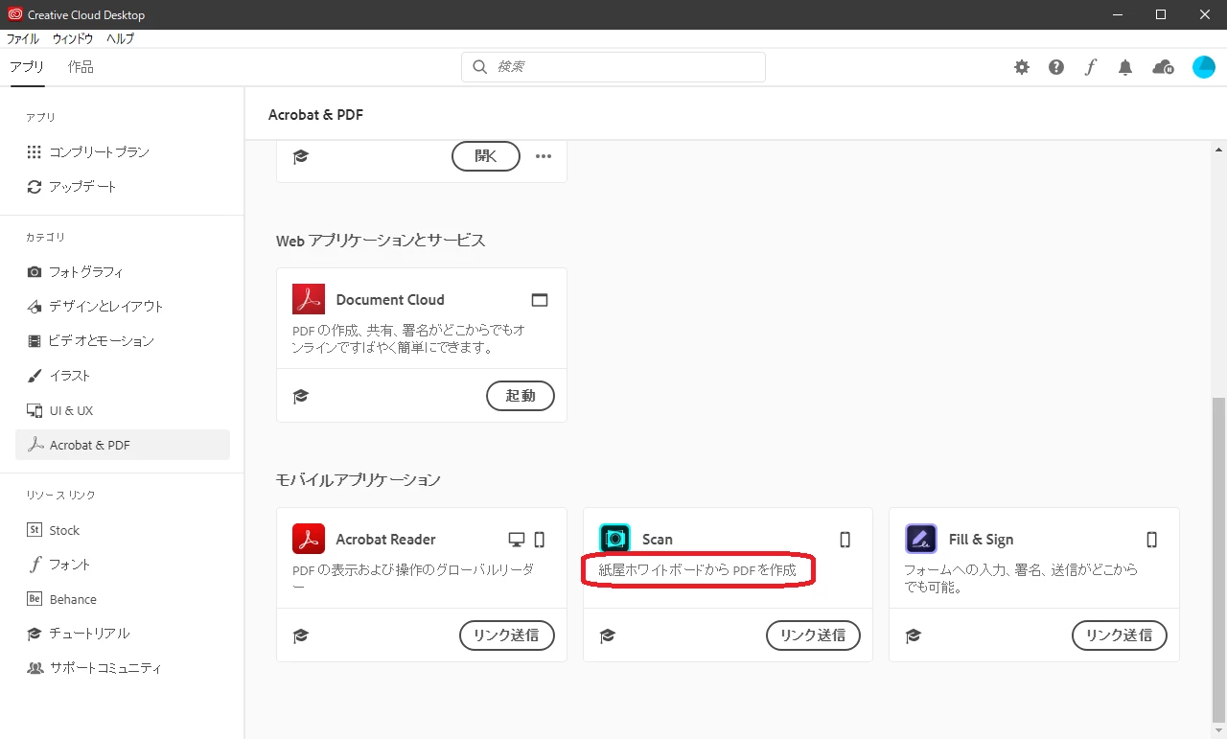This screenshot has width=1227, height=739.
Task: Open tutorials icon on Scan card
Action: click(607, 635)
